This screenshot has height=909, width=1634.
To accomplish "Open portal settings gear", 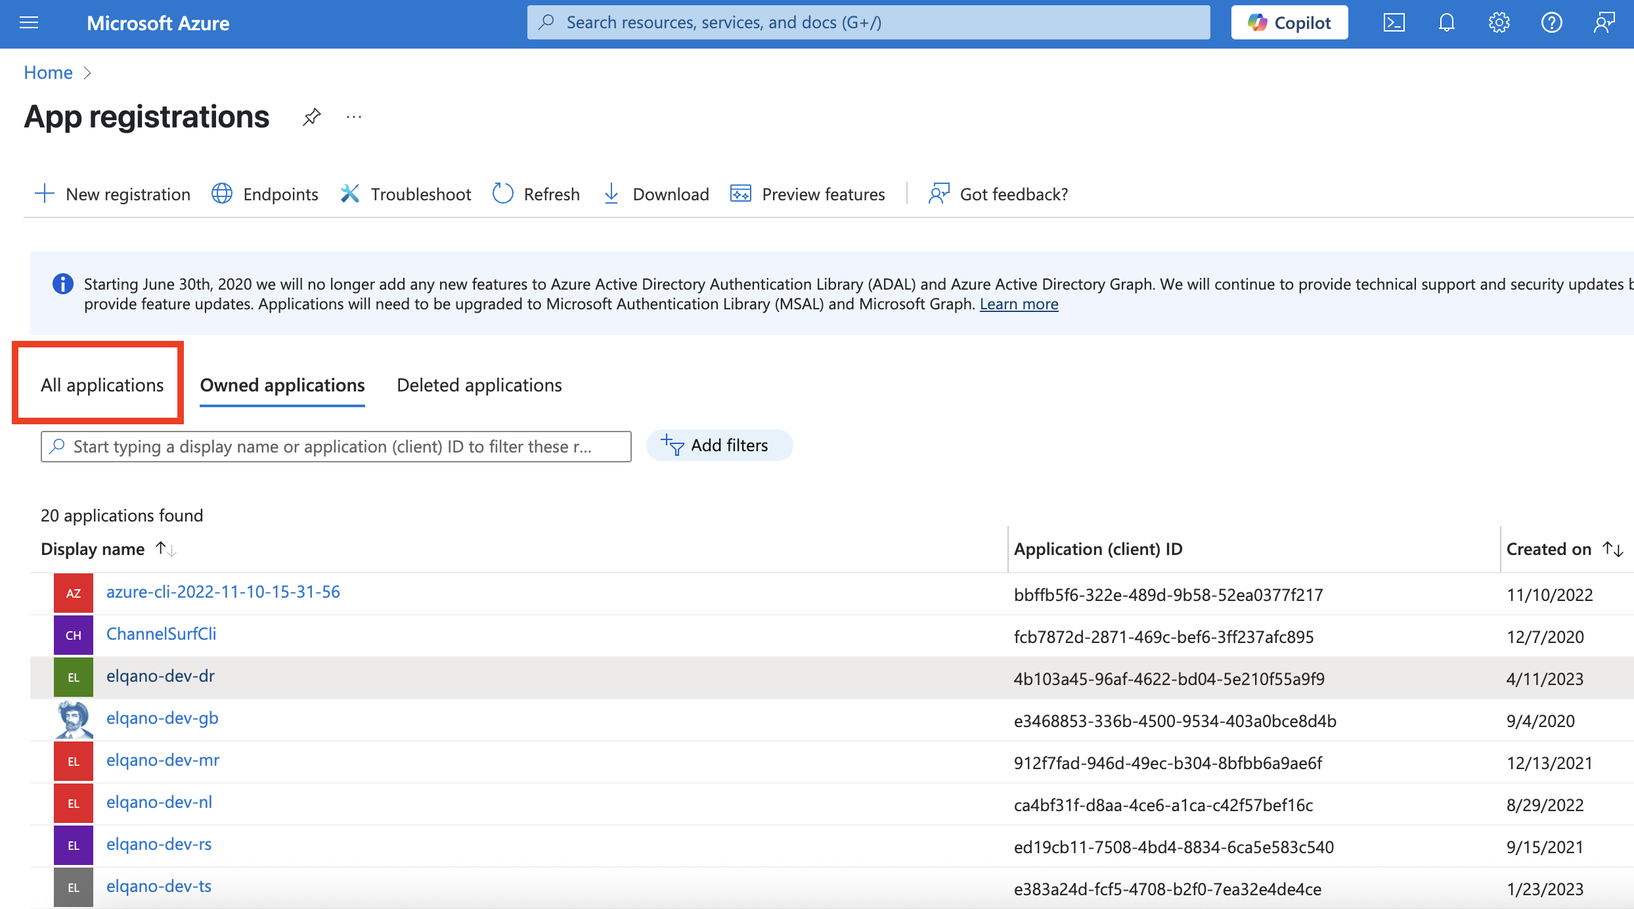I will point(1499,23).
